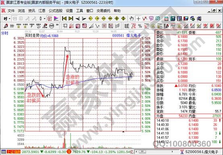The width and height of the screenshot is (223, 155).
Task: Open the 公式选股 menu
Action: (x=56, y=11)
